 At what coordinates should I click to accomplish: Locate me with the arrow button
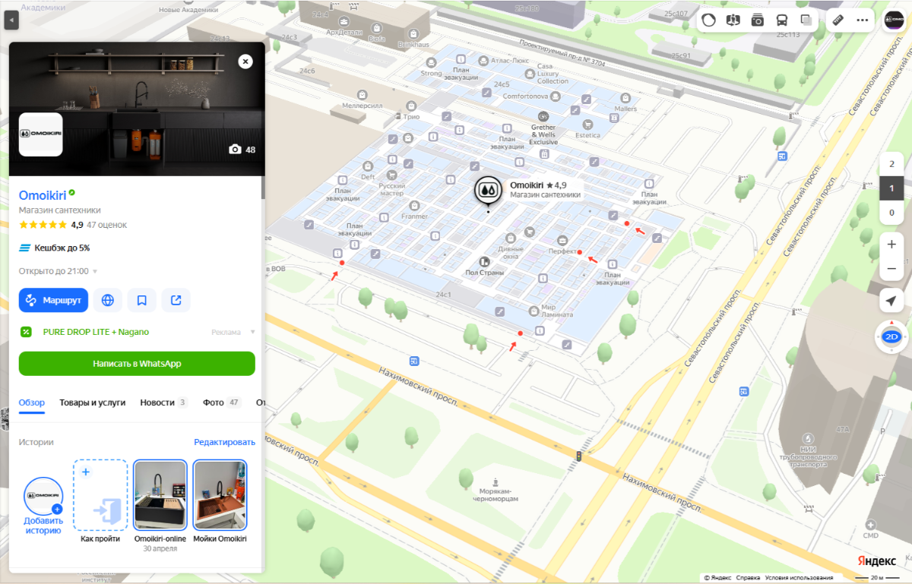click(891, 301)
